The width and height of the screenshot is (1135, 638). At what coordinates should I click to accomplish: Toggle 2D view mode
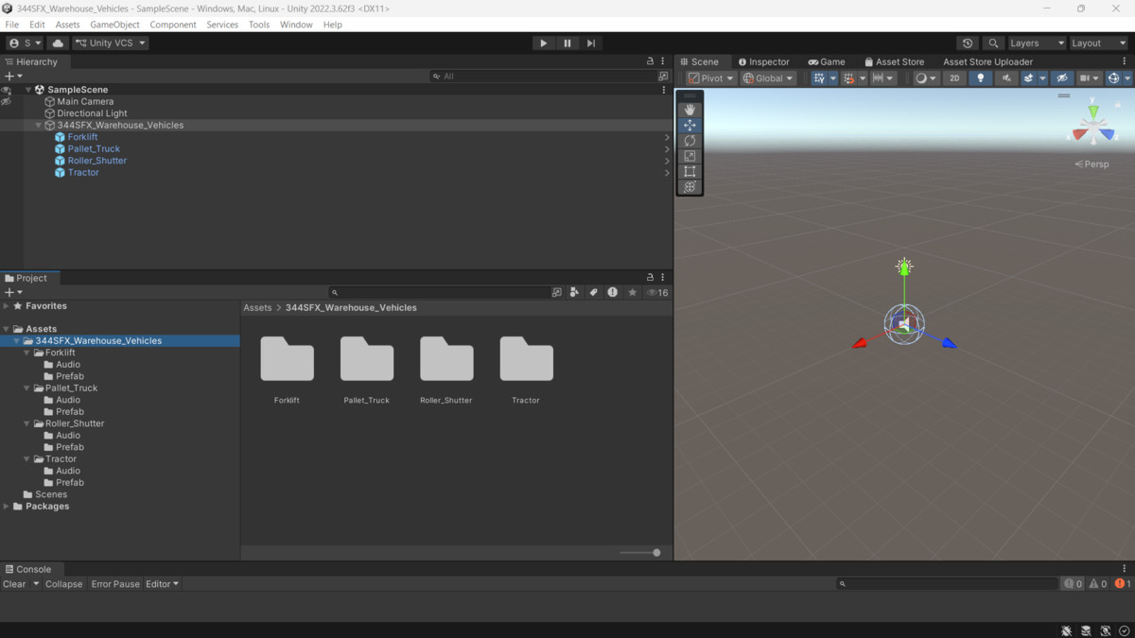click(954, 78)
